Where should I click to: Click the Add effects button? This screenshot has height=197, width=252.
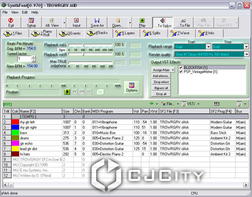[161, 76]
